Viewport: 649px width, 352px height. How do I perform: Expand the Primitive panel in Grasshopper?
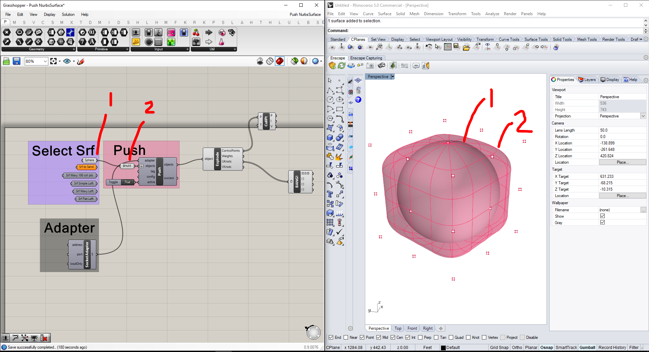[x=127, y=49]
